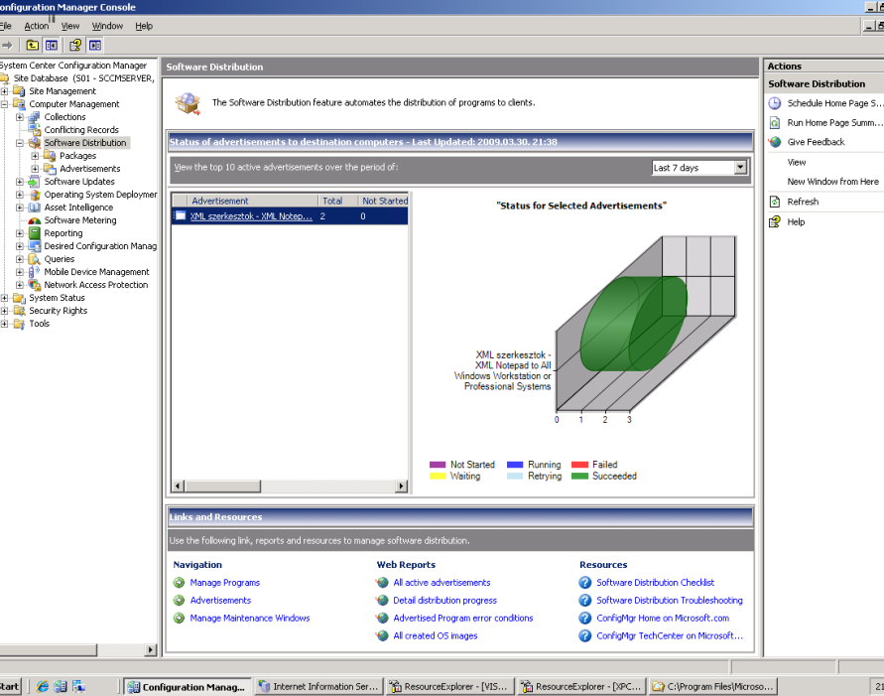
Task: Click the Manage Programs arrow icon
Action: (180, 583)
